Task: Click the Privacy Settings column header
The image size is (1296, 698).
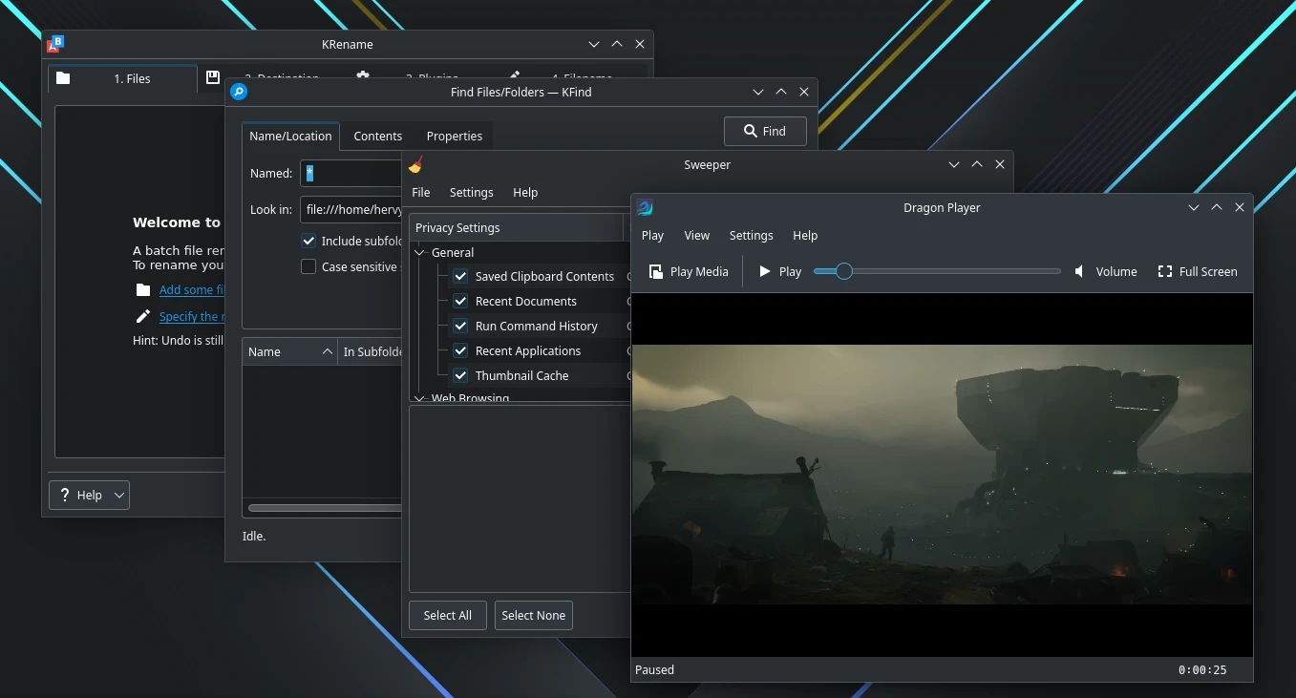Action: [x=517, y=227]
